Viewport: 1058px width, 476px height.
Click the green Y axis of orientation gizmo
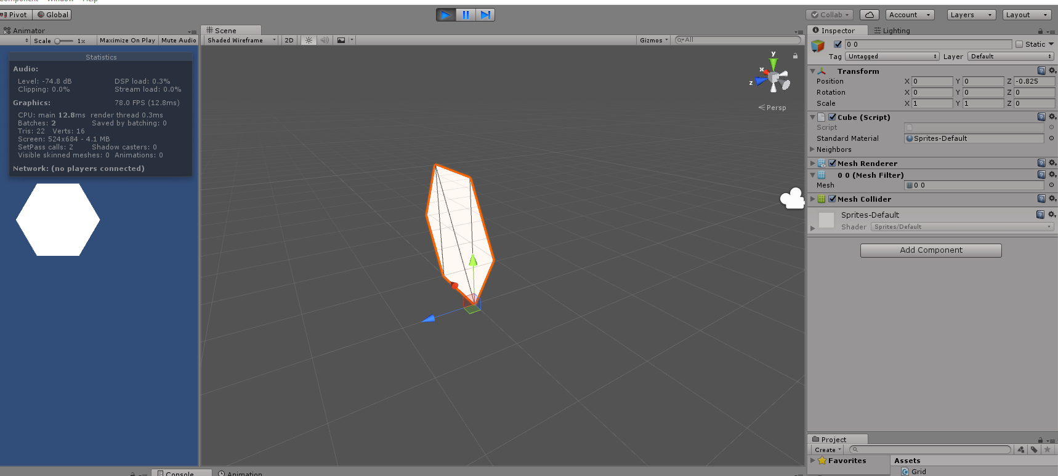pyautogui.click(x=773, y=63)
